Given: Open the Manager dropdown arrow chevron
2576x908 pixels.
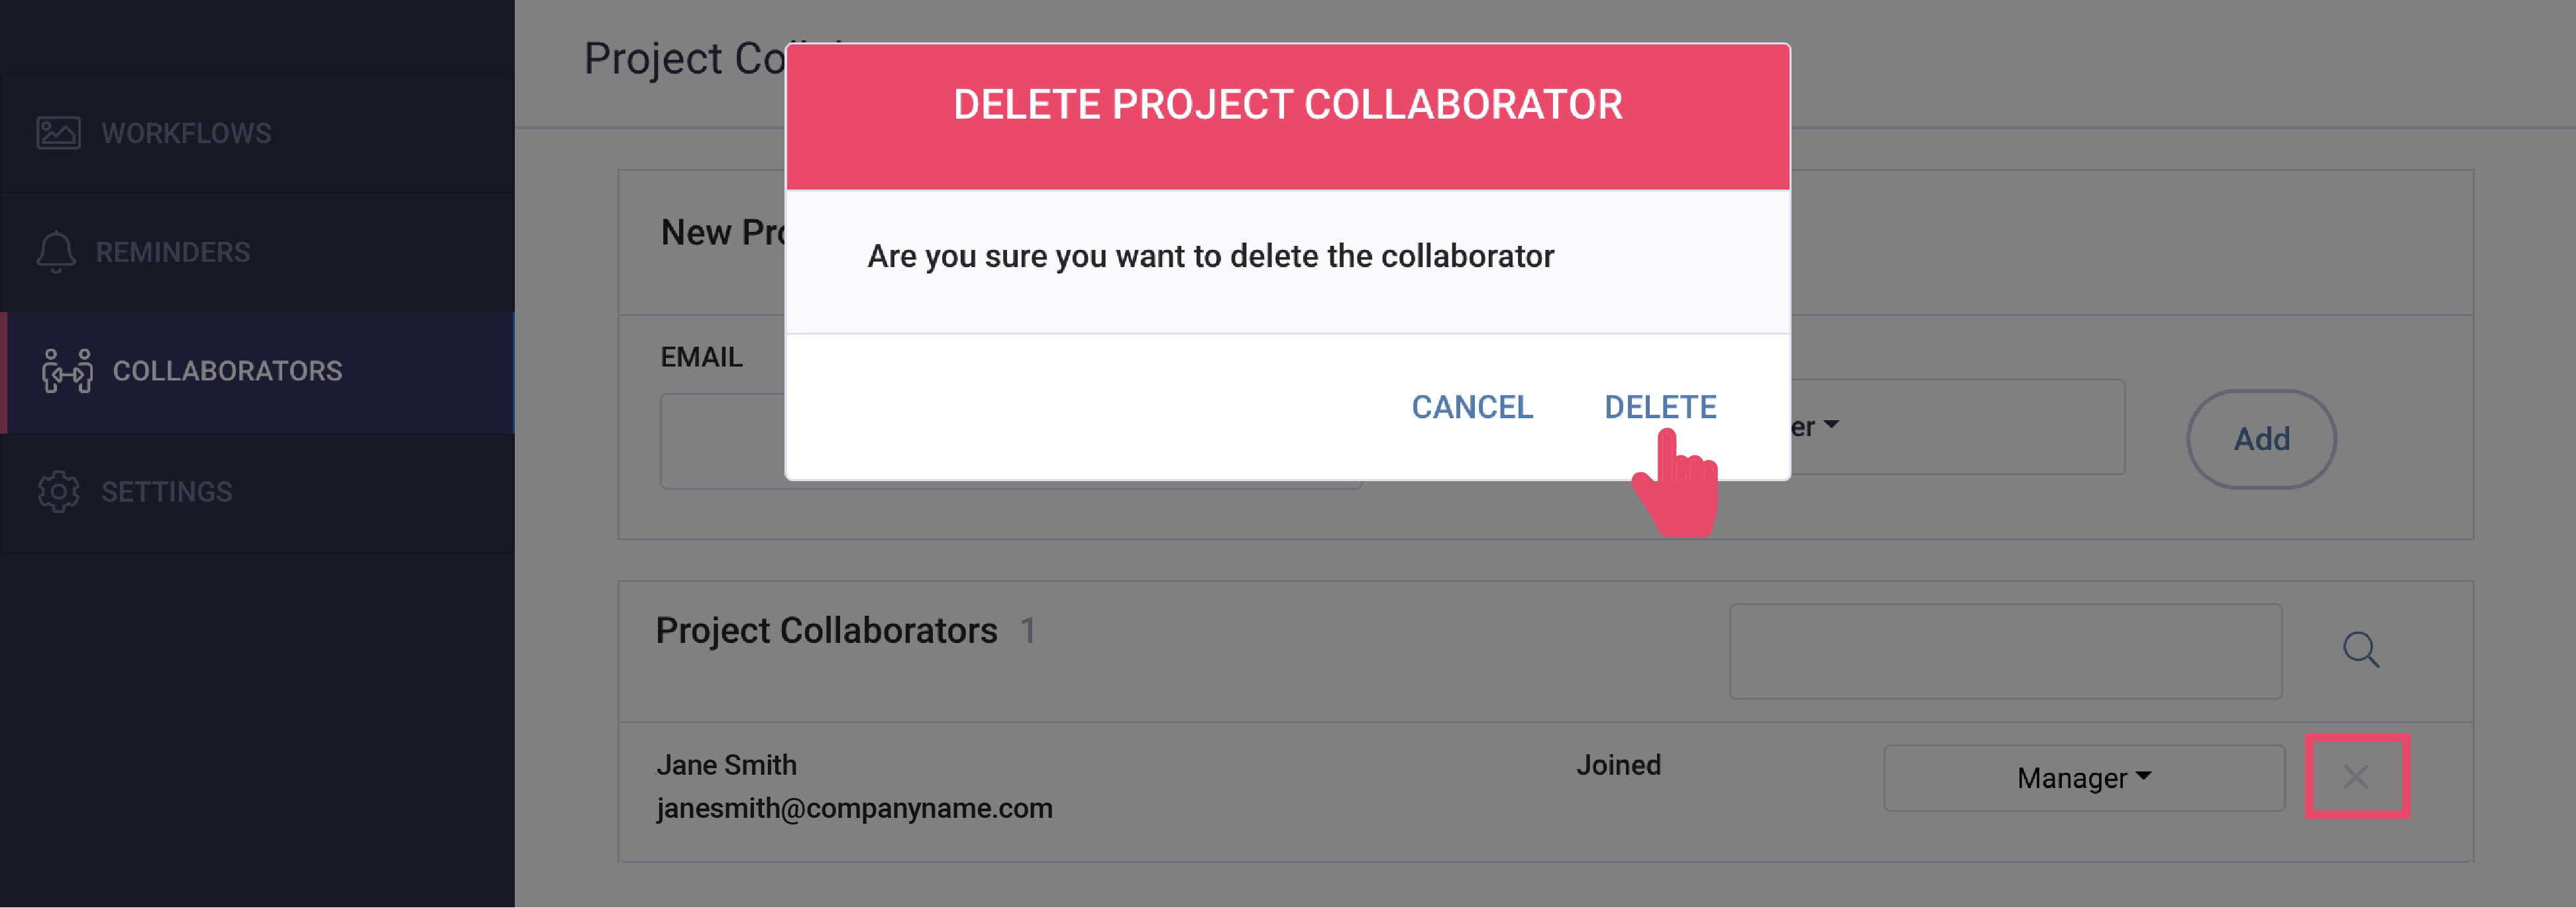Looking at the screenshot, I should 2143,776.
